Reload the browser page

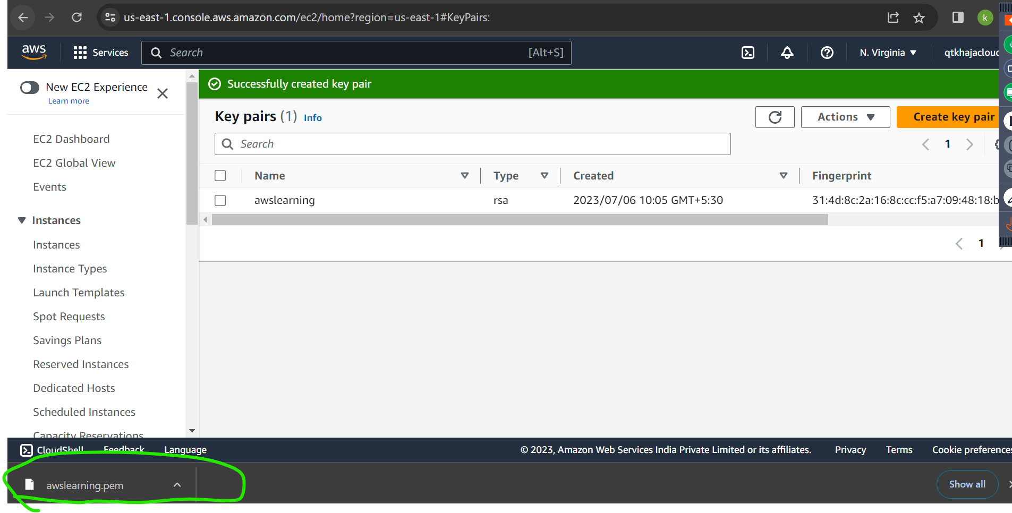[77, 18]
